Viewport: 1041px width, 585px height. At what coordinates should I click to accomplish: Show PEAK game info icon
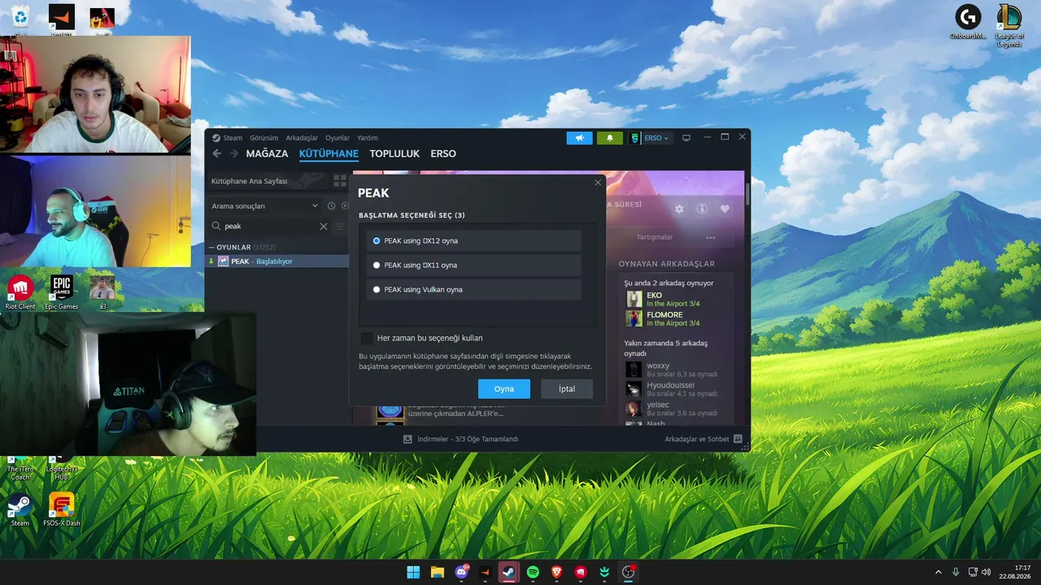[x=702, y=209]
